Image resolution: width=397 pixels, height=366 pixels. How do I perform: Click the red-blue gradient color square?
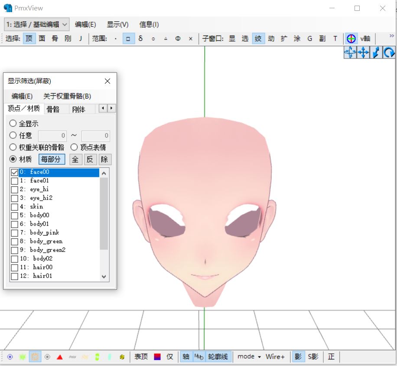coord(157,356)
